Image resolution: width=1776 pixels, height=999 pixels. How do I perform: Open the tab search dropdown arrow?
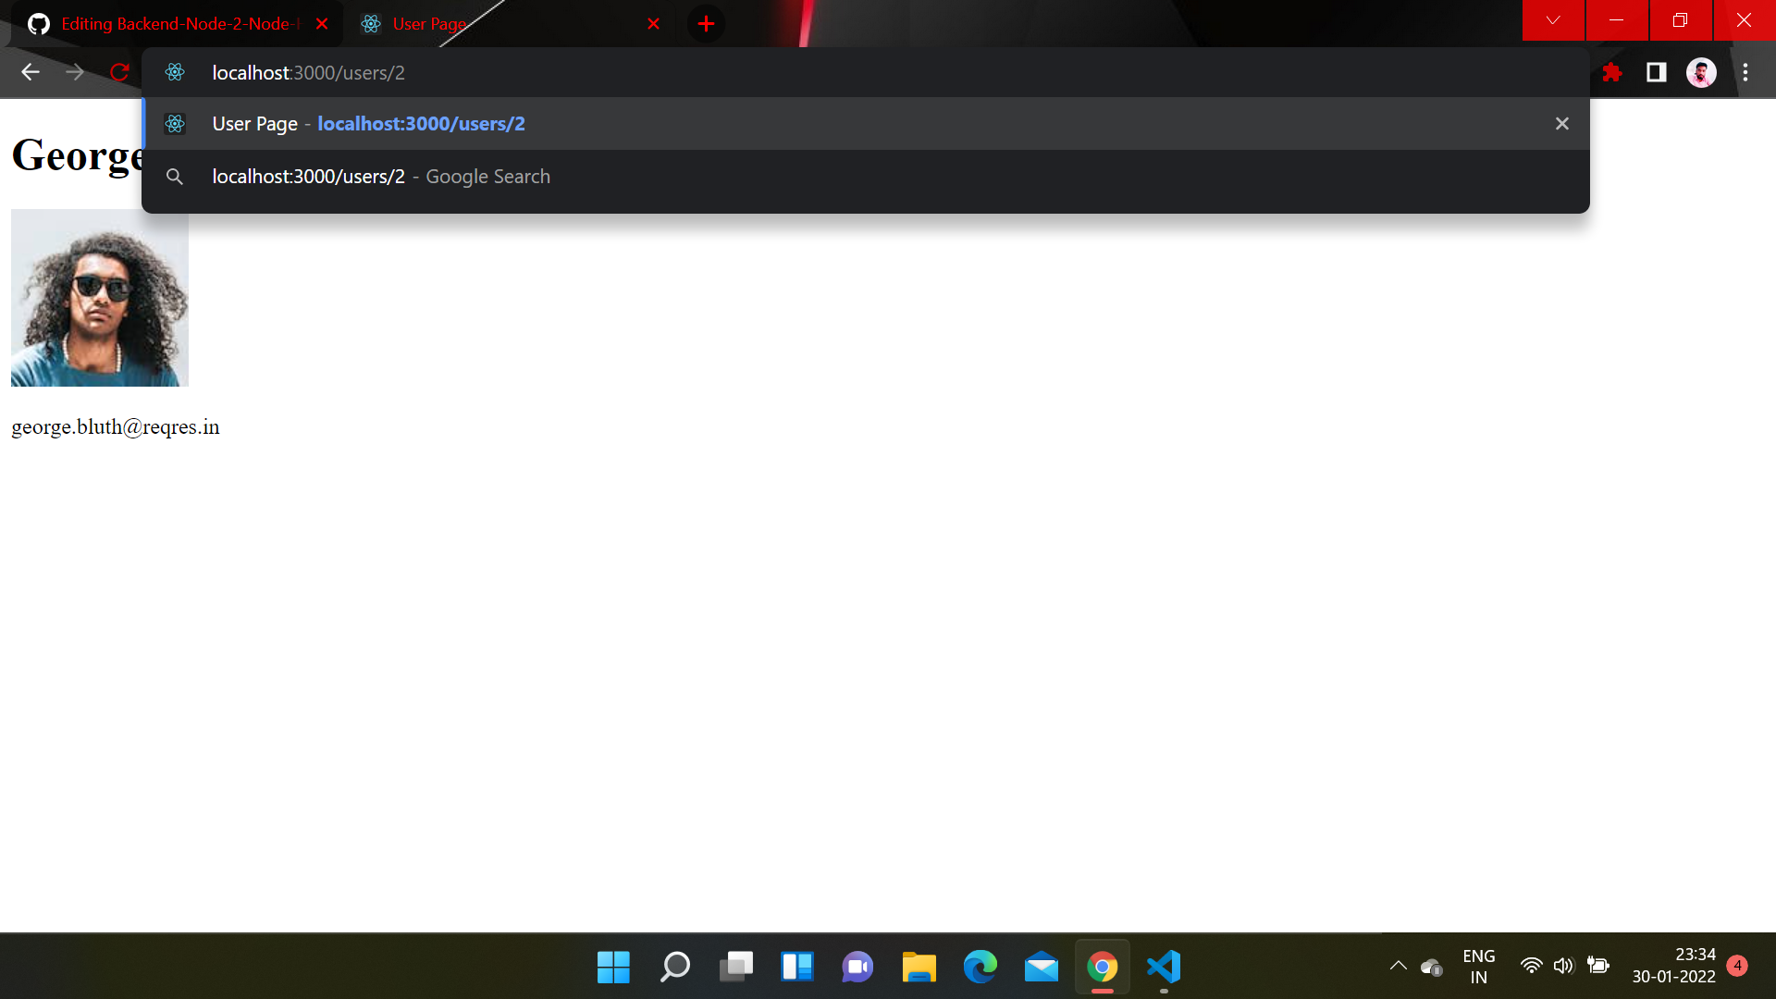coord(1553,20)
